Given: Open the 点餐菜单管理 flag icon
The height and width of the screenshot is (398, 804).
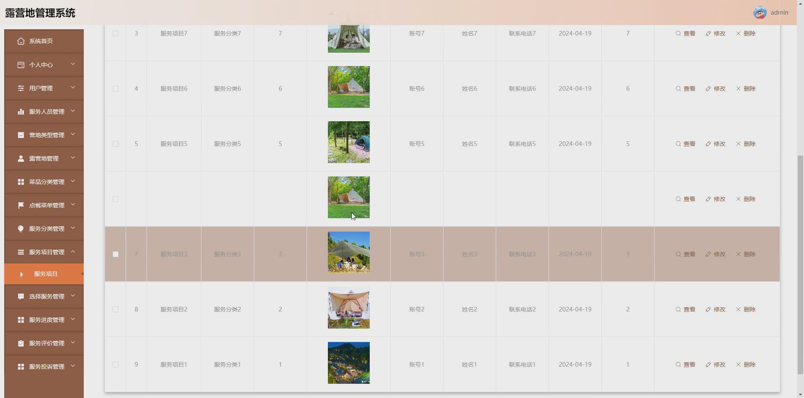Looking at the screenshot, I should (x=21, y=205).
